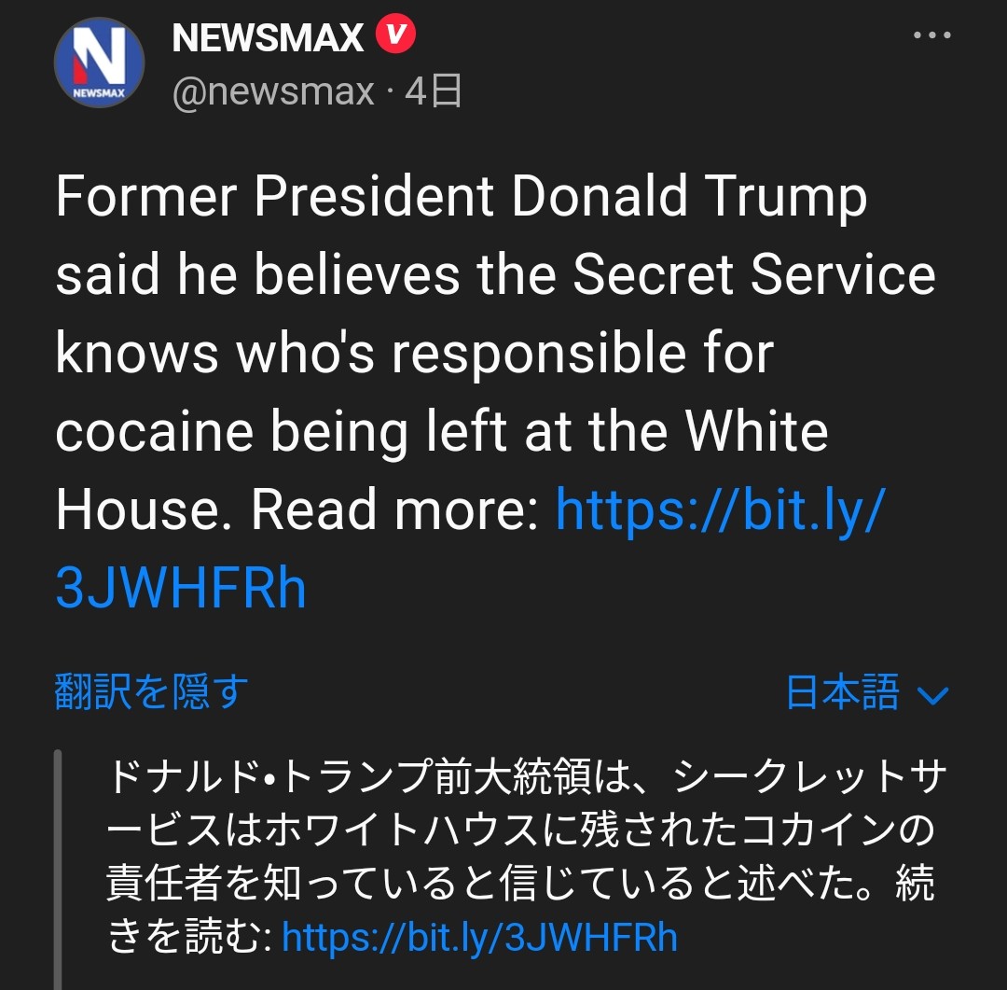Click the vertical quote bar beside the translation

(x=58, y=868)
